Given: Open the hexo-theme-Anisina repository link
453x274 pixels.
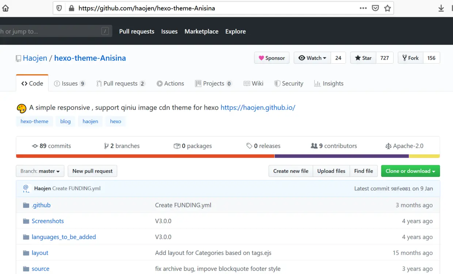Looking at the screenshot, I should 90,58.
